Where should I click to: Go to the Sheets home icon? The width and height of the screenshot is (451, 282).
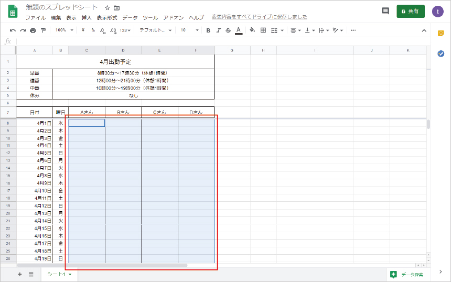click(13, 12)
